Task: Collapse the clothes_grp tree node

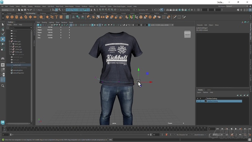Action: click(x=10, y=41)
